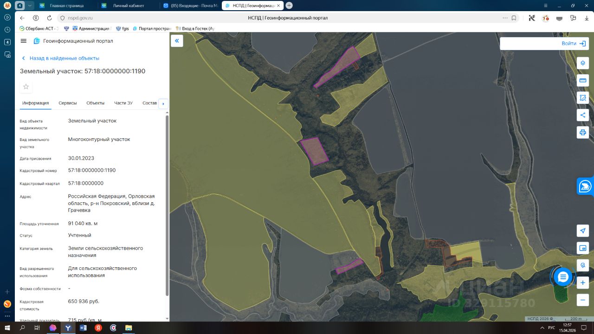594x334 pixels.
Task: Open fgis bookmark
Action: coord(123,29)
